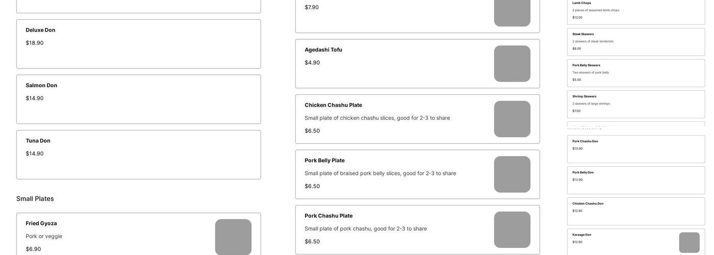
Task: Click the Karaage Don image thumbnail
Action: pyautogui.click(x=689, y=243)
